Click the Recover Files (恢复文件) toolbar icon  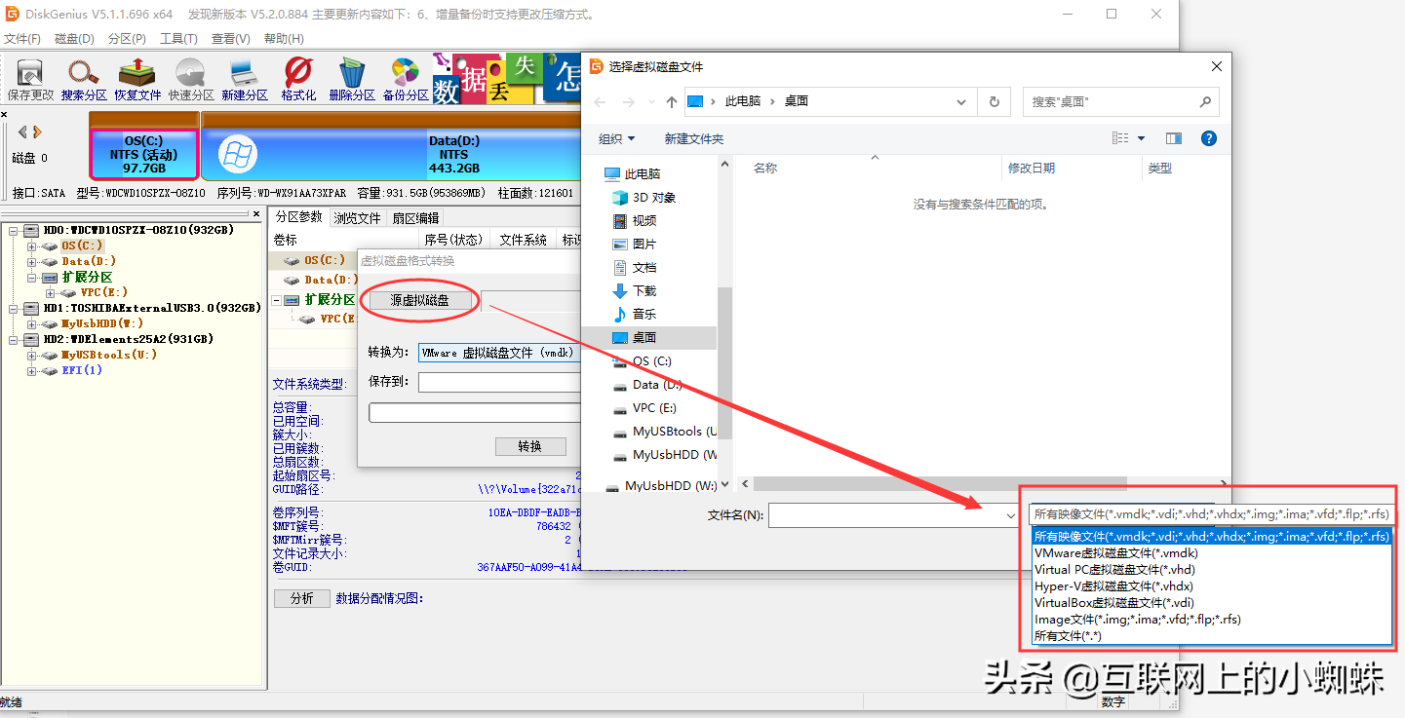pos(137,80)
